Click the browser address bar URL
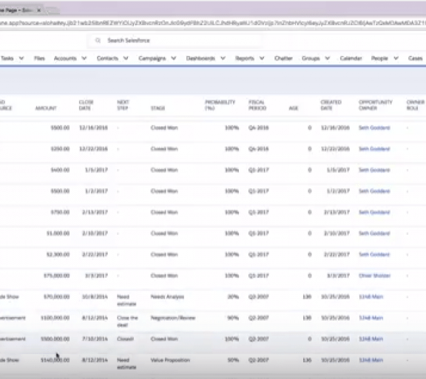Viewport: 426px width, 379px height. tap(213, 23)
